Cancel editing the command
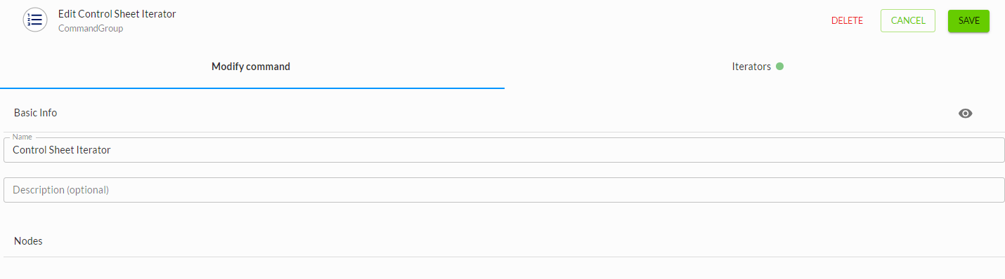Screen dimensions: 1005x279 [908, 20]
